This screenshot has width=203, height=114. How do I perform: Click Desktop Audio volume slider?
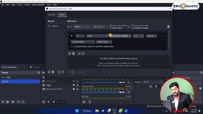(102, 92)
